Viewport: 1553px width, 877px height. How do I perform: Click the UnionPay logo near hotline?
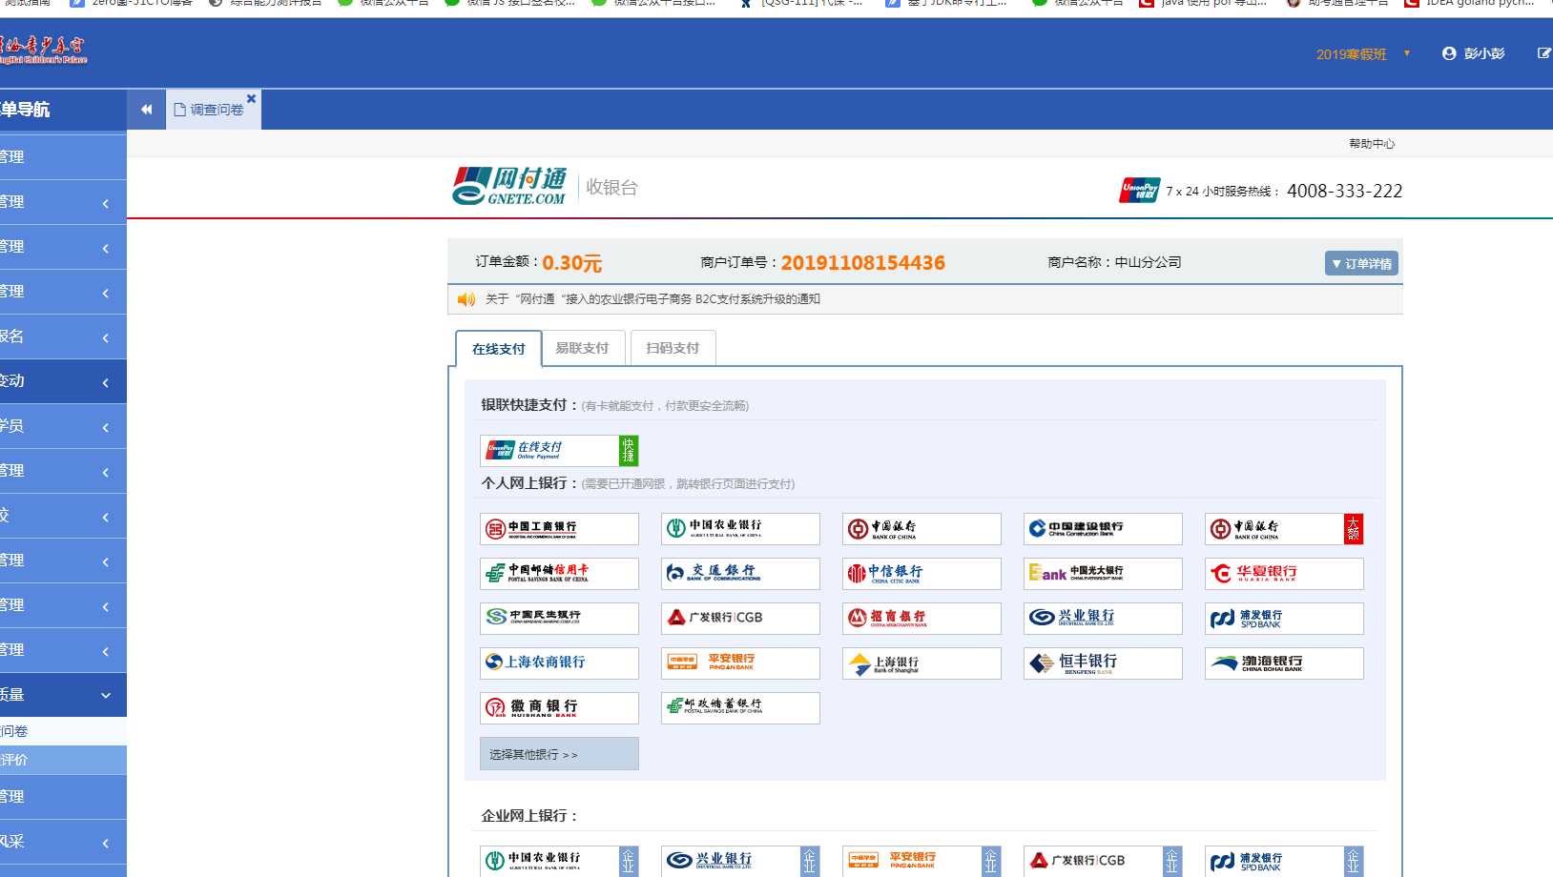point(1139,190)
